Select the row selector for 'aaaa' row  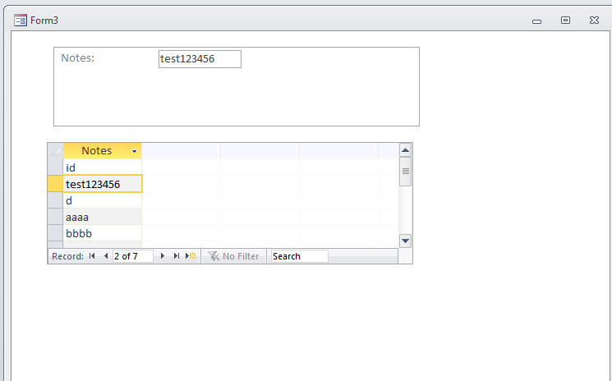click(x=55, y=217)
